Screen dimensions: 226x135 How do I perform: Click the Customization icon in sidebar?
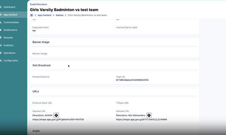[1, 22]
